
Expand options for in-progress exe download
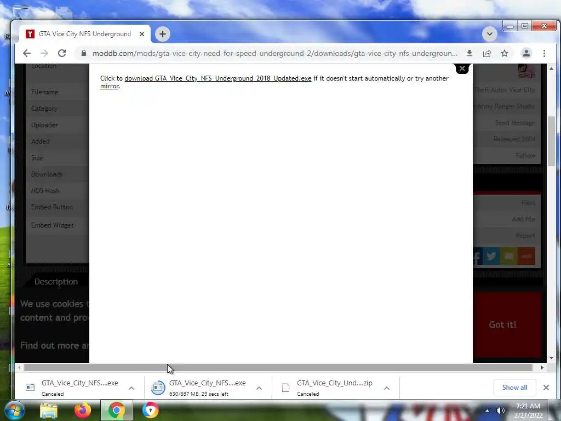coord(259,388)
